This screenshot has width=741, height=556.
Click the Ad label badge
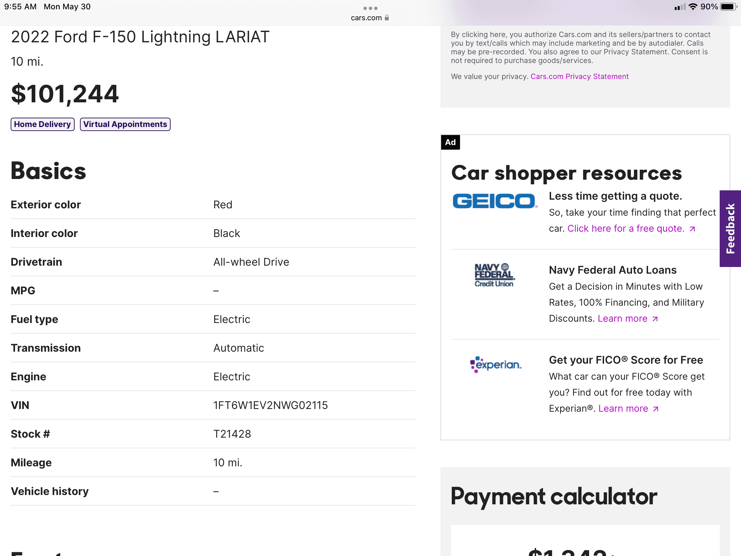pos(450,142)
